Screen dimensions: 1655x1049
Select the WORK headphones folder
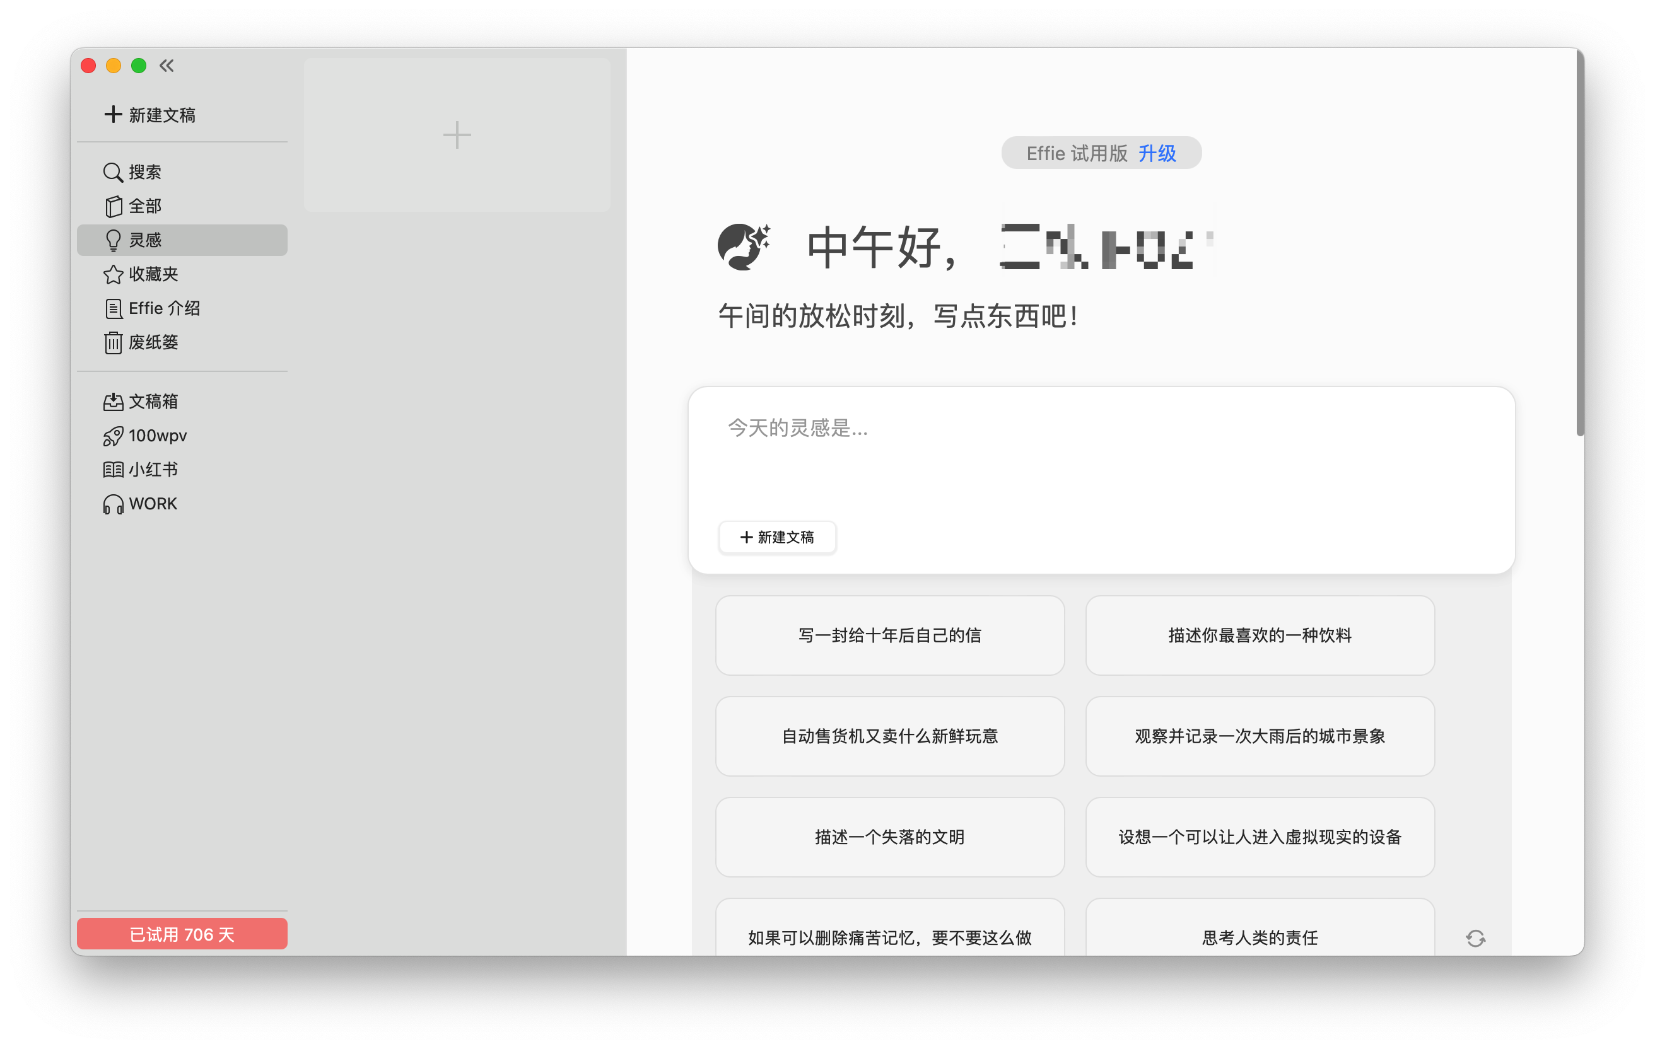pos(113,504)
